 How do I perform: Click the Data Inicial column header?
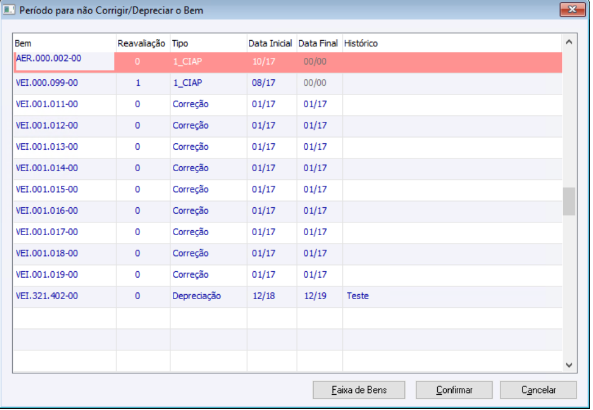coord(272,43)
